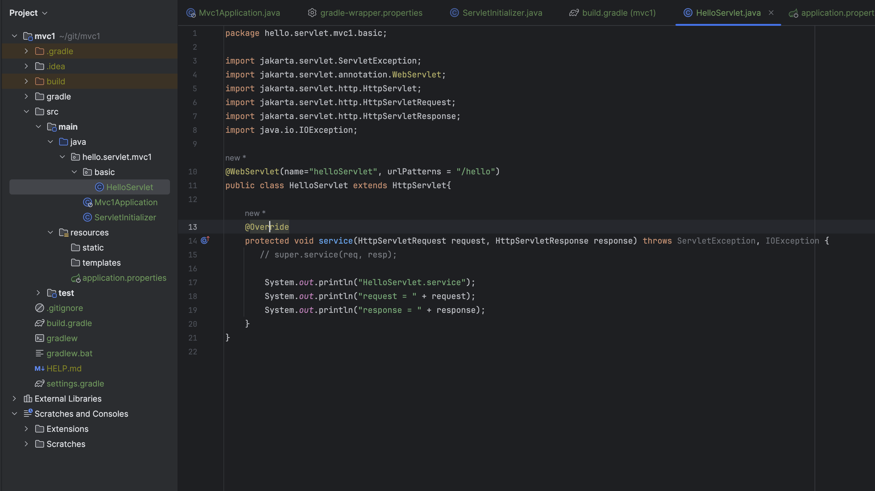Select the HelloServlet.java tab
875x491 pixels.
click(x=728, y=13)
